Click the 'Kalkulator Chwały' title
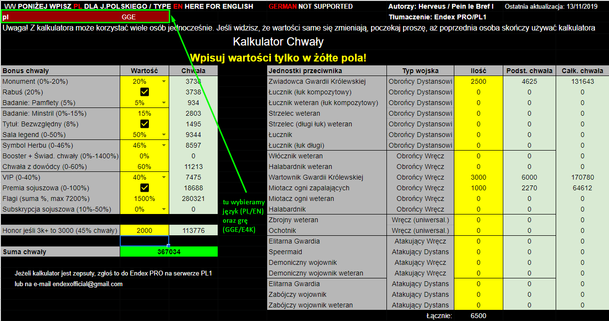Screen dimensions: 609x321 (x=278, y=42)
